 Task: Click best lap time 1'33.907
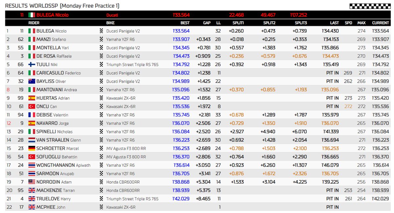click(x=181, y=39)
